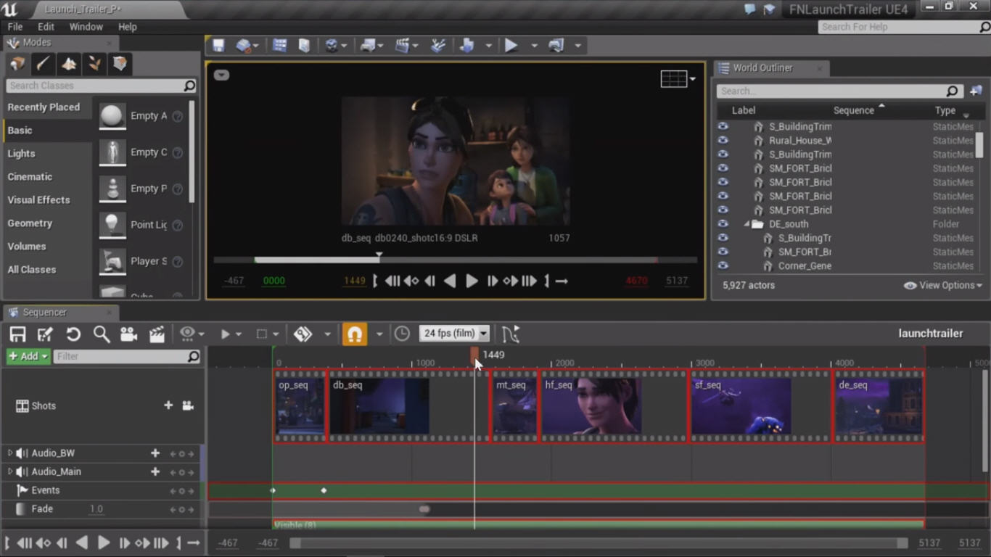Select the Foliage mode icon
The height and width of the screenshot is (557, 991).
tap(94, 64)
